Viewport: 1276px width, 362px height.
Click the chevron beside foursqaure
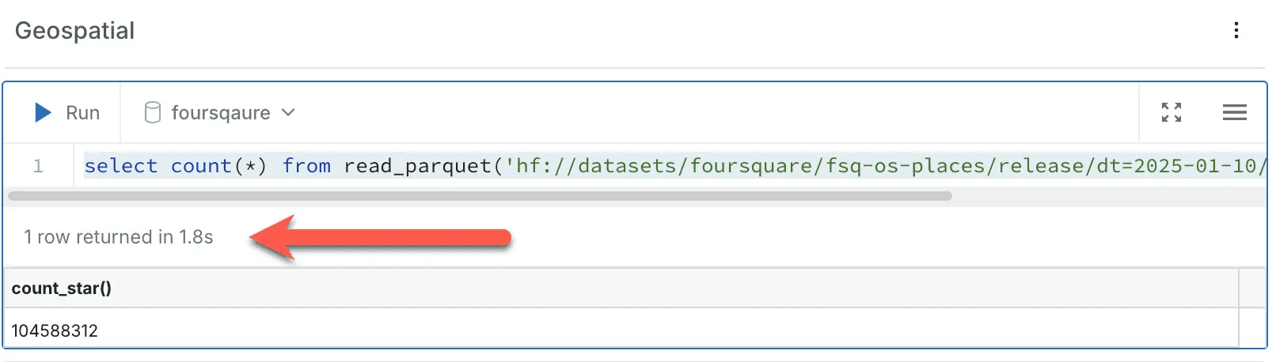click(289, 113)
